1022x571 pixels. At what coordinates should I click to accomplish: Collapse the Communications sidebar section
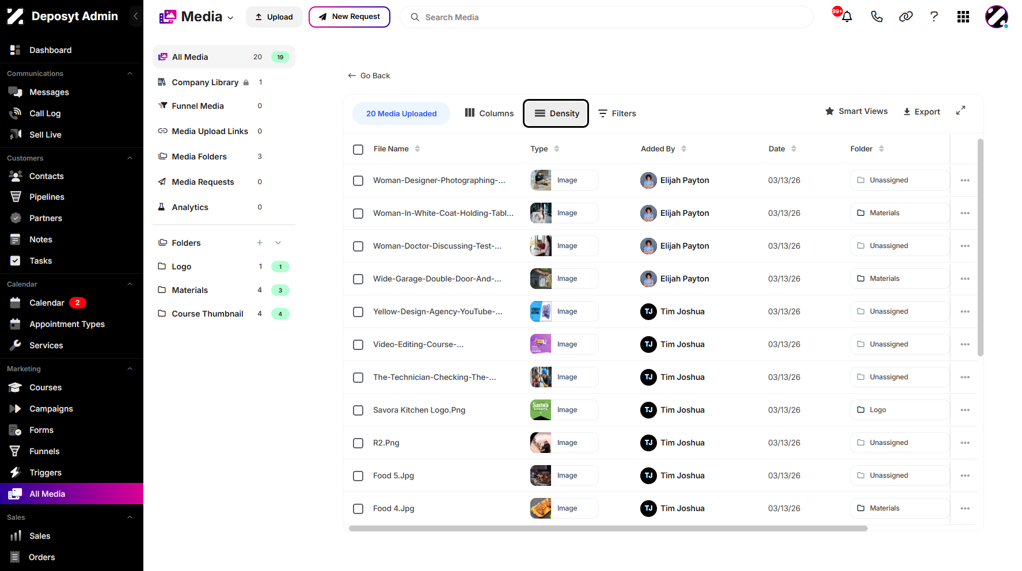click(x=130, y=74)
